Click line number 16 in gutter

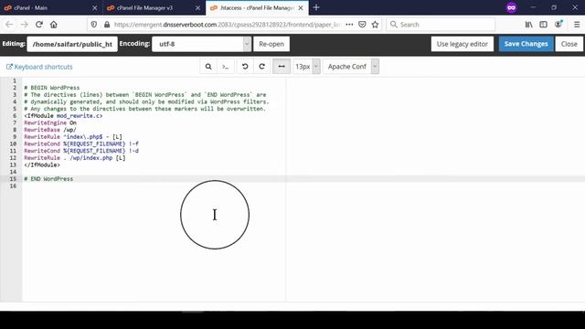(13, 186)
